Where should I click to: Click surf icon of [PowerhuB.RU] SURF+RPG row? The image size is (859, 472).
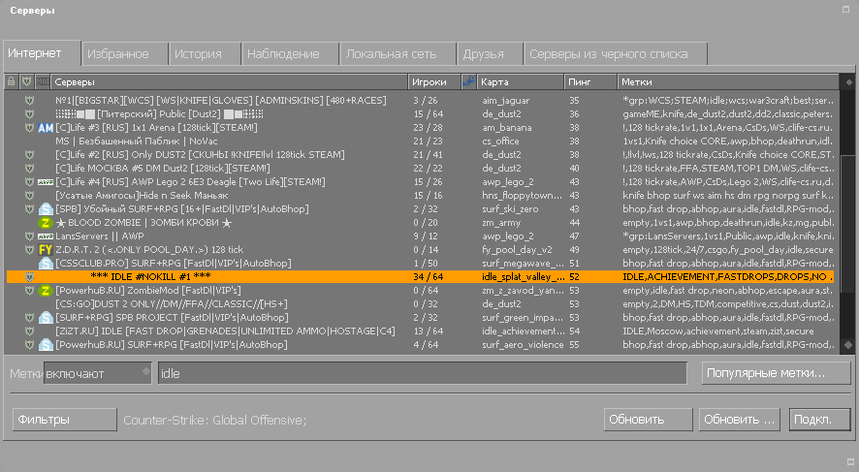coord(46,345)
